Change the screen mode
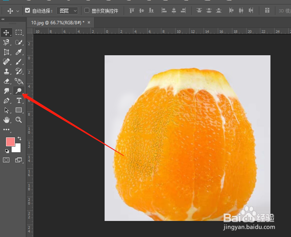The image size is (291, 237). (x=18, y=160)
